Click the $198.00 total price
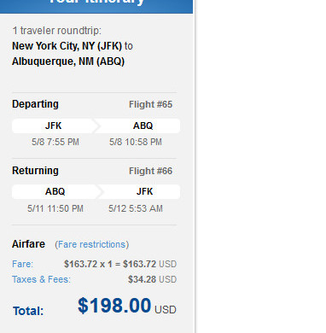Screen dimensions: 326x333 [x=114, y=306]
